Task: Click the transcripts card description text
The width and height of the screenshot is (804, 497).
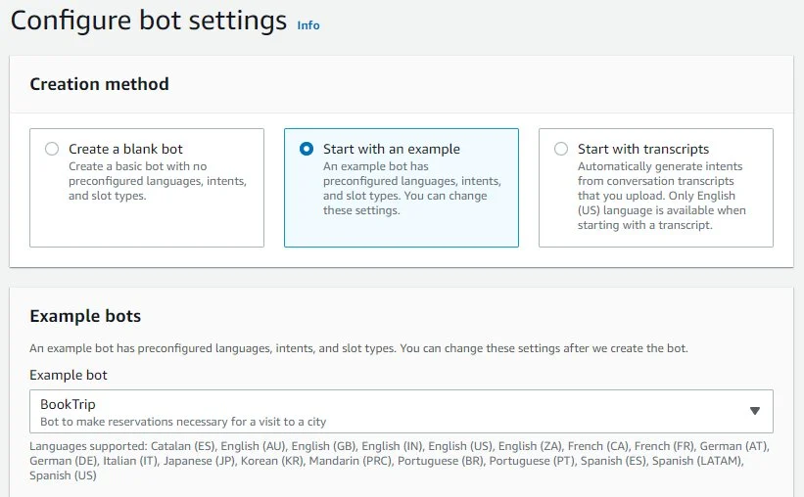Action: 661,196
